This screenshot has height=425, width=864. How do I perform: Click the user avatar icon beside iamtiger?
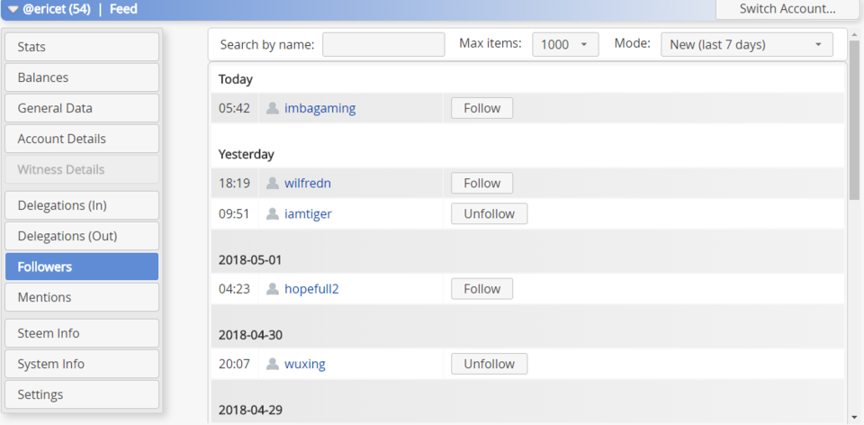pos(273,213)
